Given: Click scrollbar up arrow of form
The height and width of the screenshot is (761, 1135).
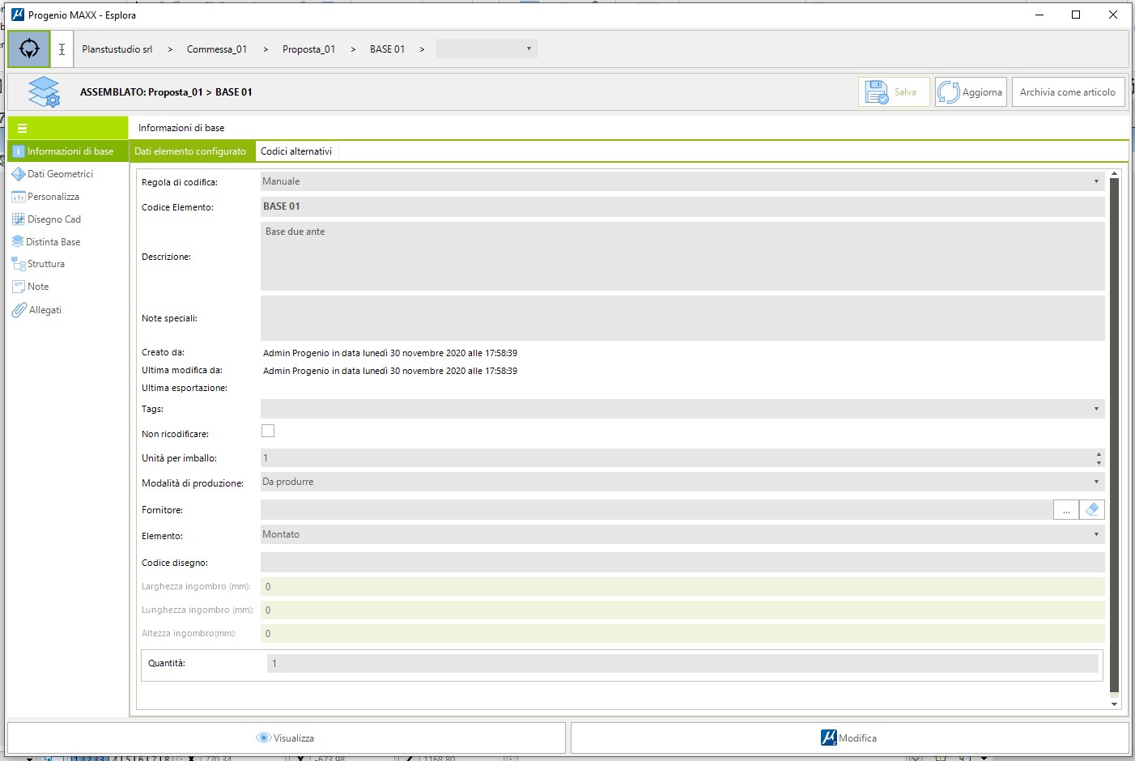Looking at the screenshot, I should 1114,173.
